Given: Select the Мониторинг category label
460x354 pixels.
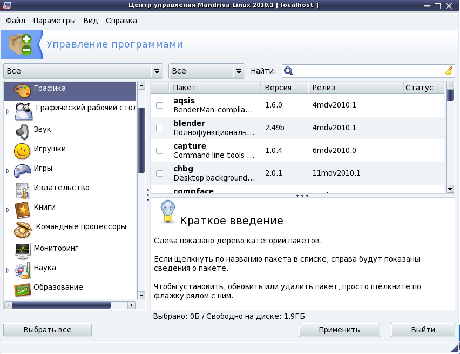Looking at the screenshot, I should (56, 248).
